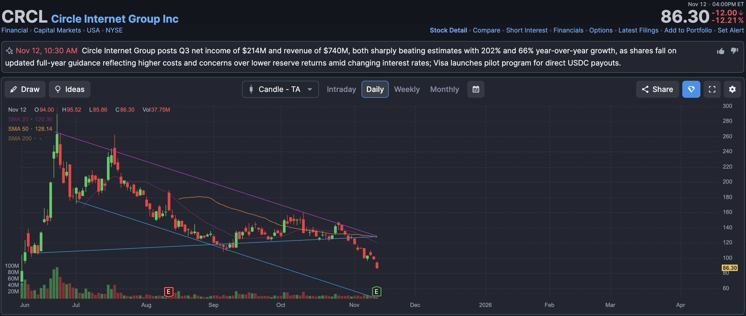
Task: Click the thumbs up icon on news
Action: click(720, 51)
